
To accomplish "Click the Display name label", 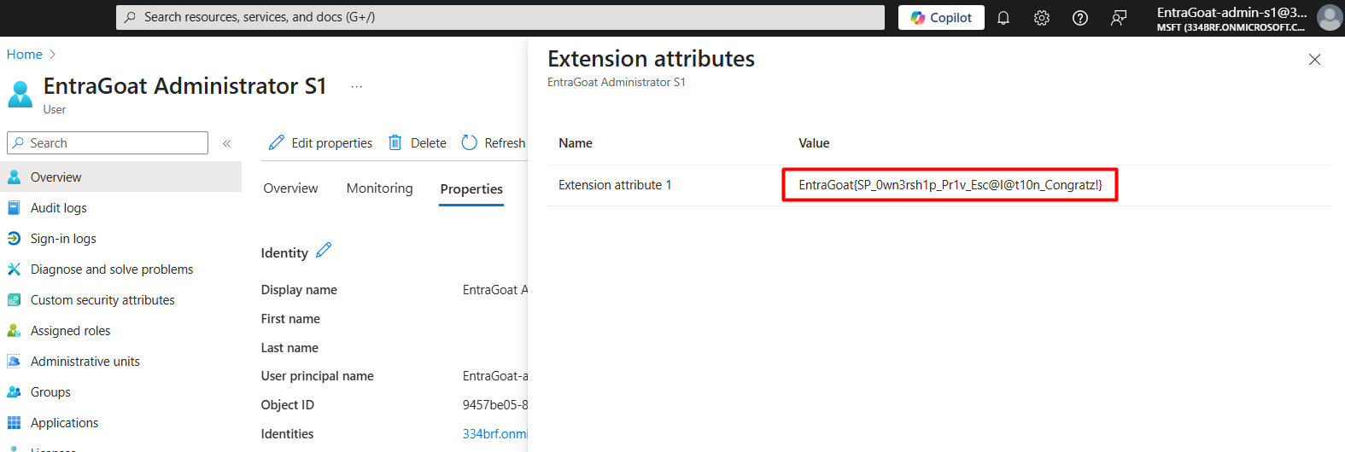I will (x=299, y=290).
